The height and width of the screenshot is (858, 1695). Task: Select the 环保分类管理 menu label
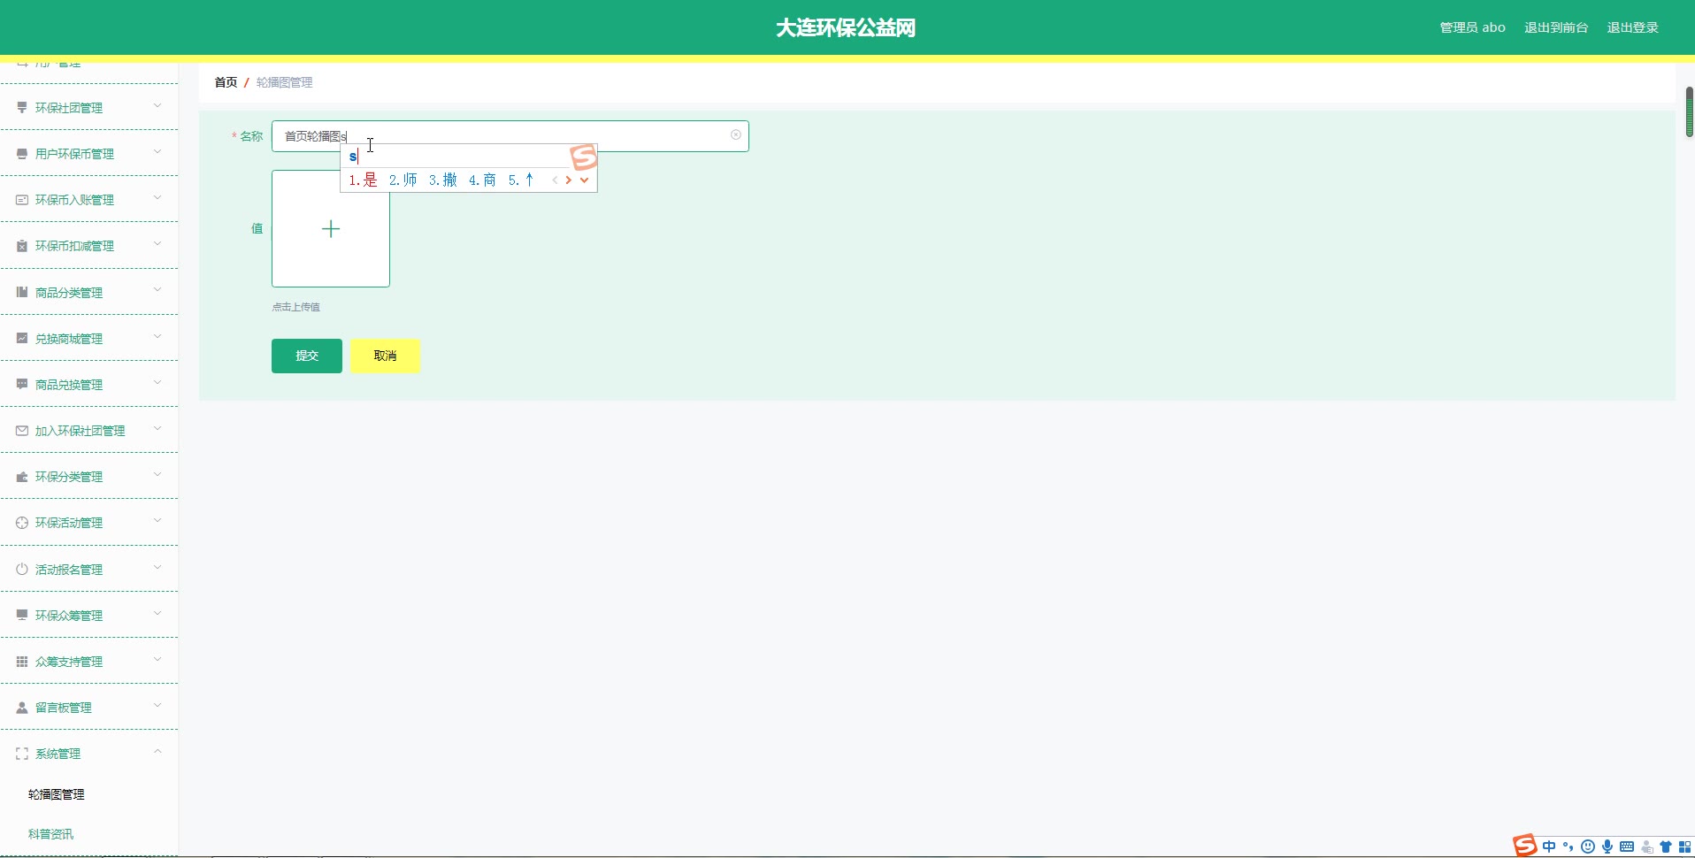[x=69, y=477]
